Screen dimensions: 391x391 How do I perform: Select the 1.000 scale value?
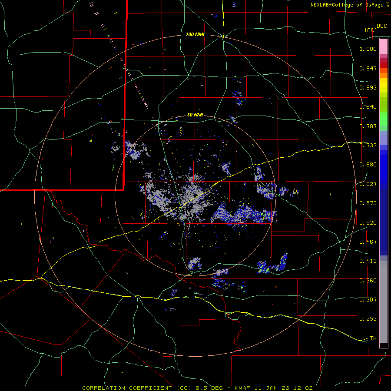click(x=368, y=49)
